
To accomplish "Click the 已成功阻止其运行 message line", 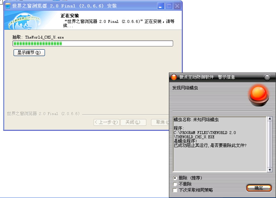I will (210, 145).
